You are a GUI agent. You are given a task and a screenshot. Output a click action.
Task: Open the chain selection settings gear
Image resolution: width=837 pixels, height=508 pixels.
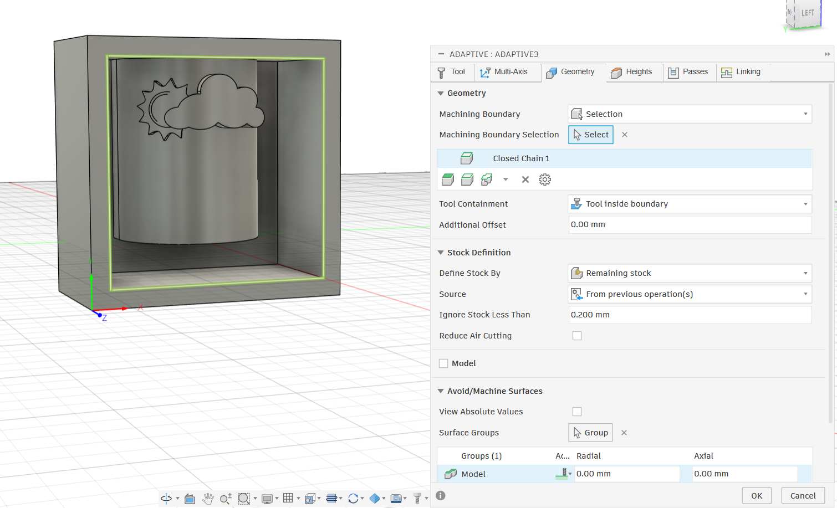click(x=545, y=179)
